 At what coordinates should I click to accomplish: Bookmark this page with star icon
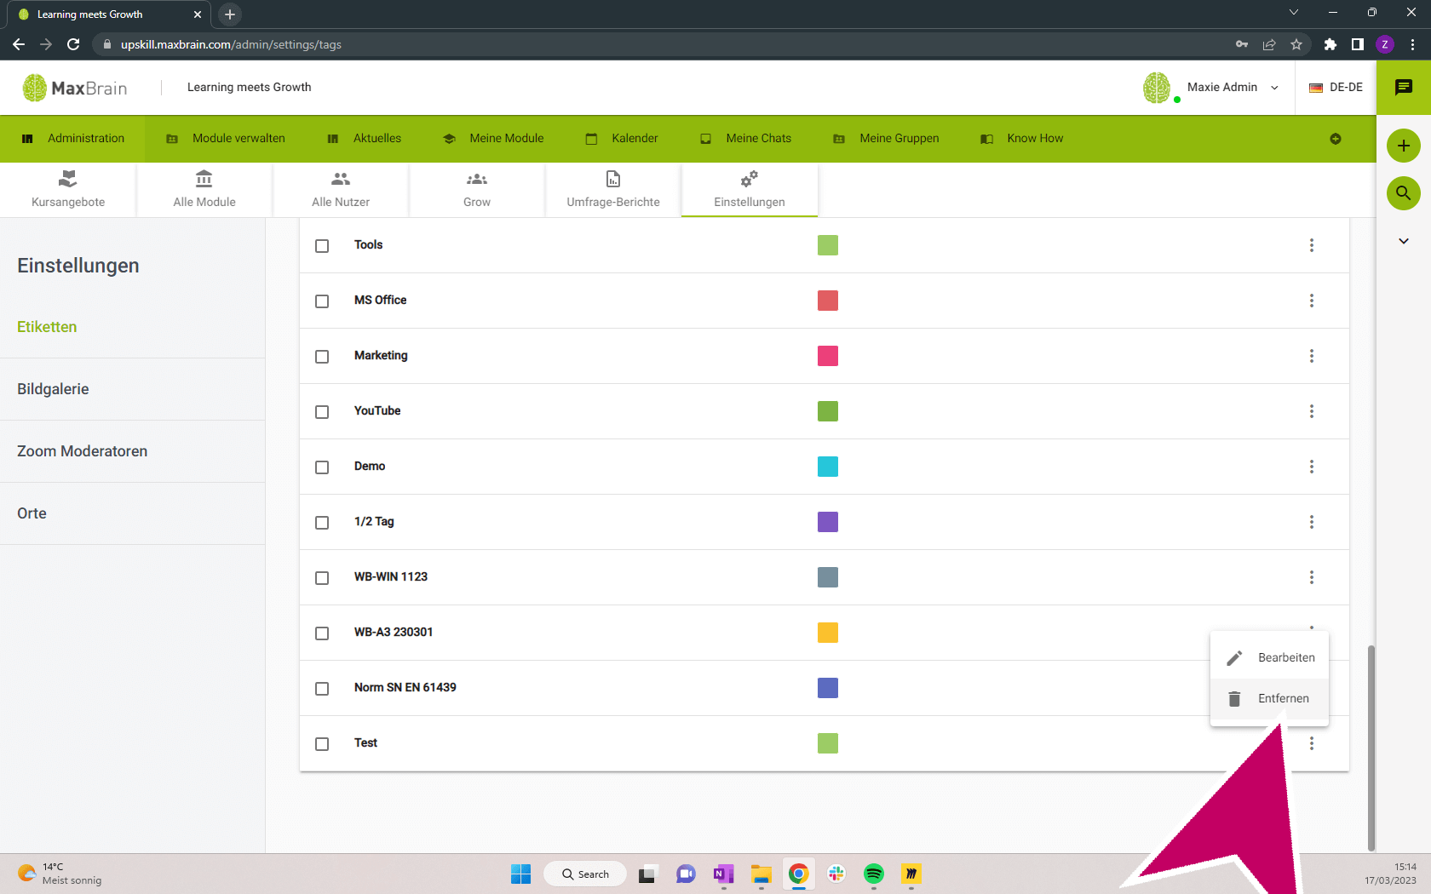click(x=1296, y=44)
